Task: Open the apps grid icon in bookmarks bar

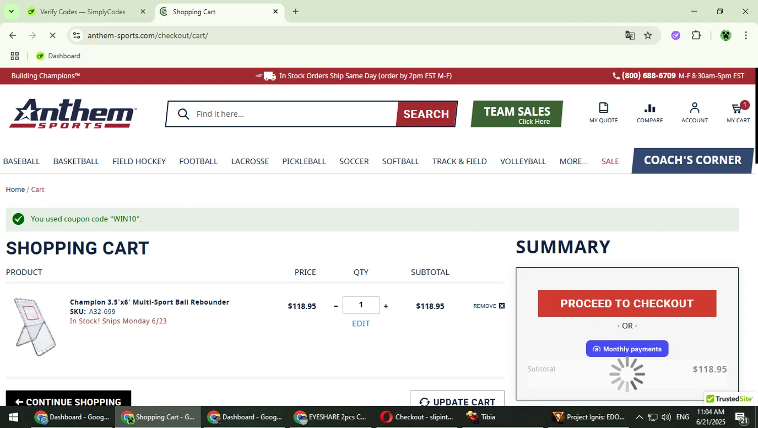Action: click(15, 56)
